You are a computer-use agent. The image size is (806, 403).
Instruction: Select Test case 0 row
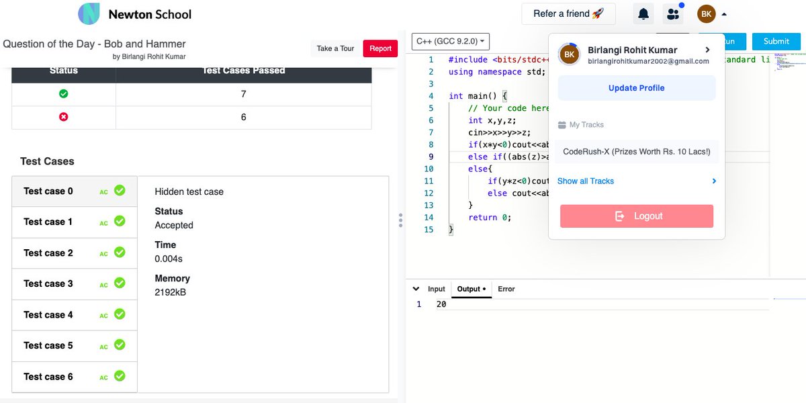click(x=75, y=191)
